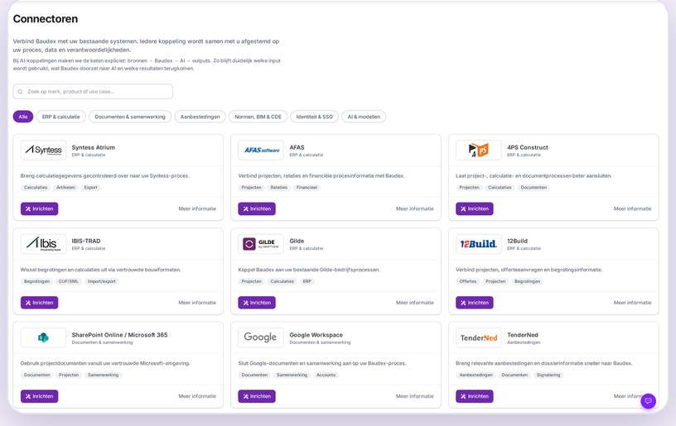Click Inrichten for Syntess Atrium

(x=39, y=208)
